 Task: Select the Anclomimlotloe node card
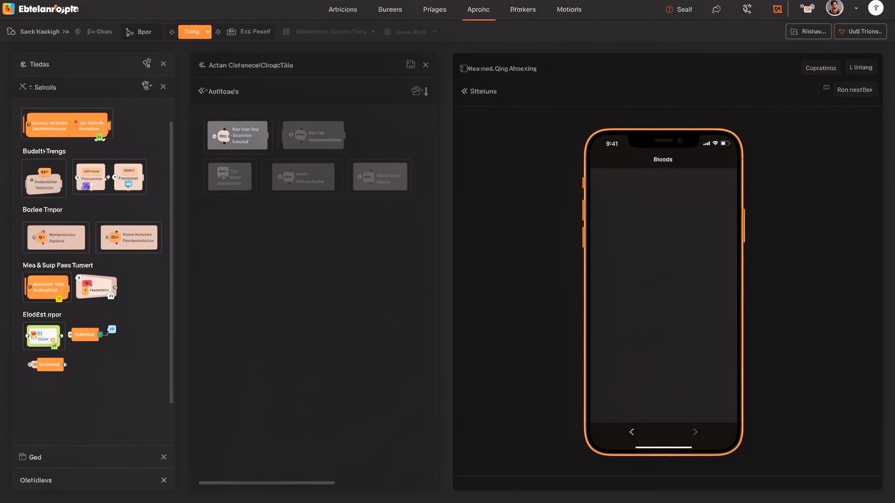pyautogui.click(x=313, y=136)
